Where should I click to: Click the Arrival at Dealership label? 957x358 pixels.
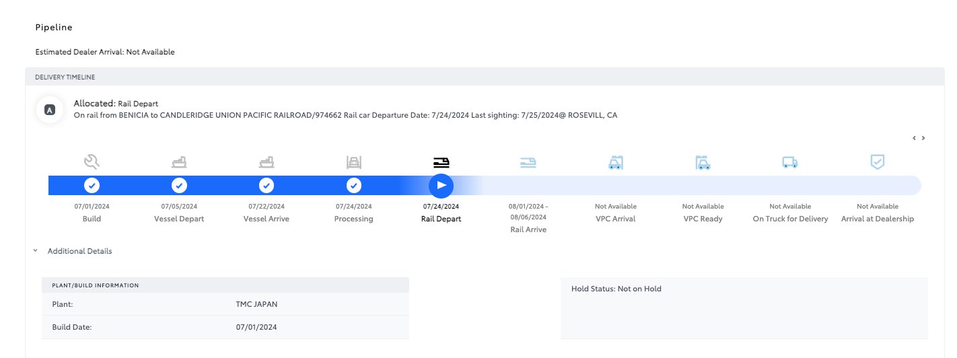(878, 219)
